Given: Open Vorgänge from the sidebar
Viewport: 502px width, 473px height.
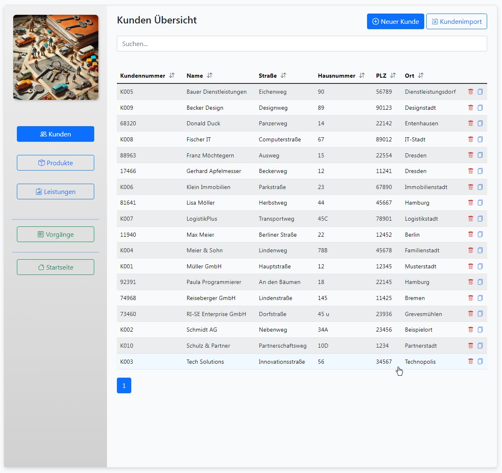Looking at the screenshot, I should tap(56, 234).
